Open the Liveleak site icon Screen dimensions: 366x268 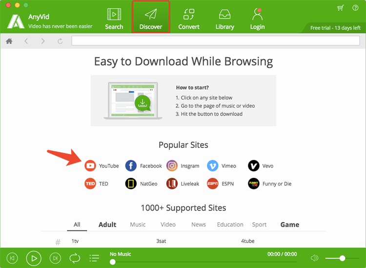172,184
